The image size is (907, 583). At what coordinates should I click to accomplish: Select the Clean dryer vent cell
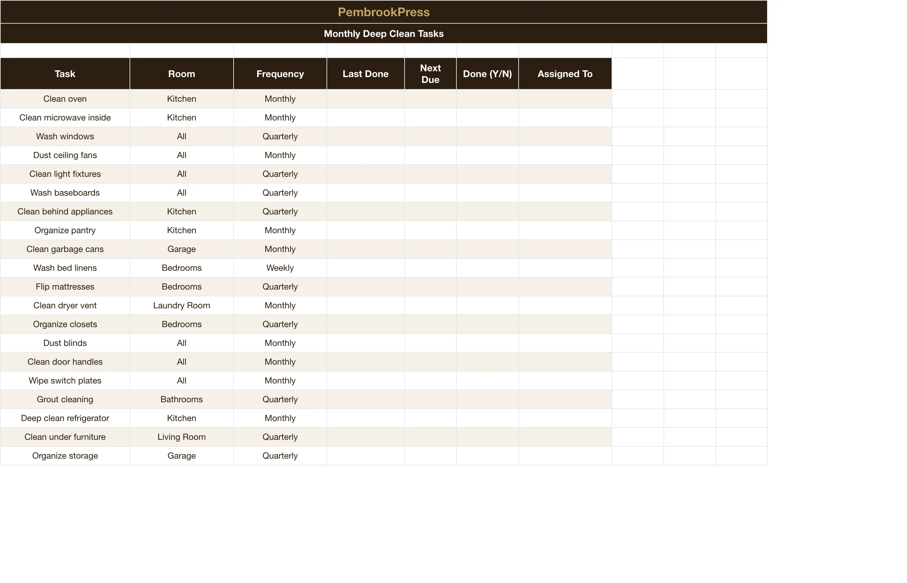tap(65, 305)
